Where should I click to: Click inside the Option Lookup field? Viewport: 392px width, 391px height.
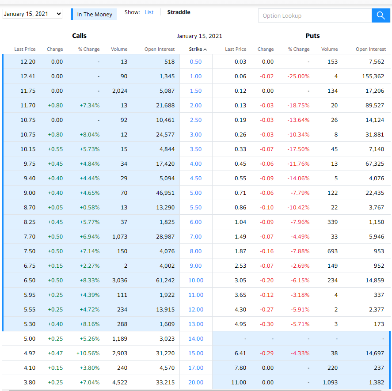coord(315,15)
